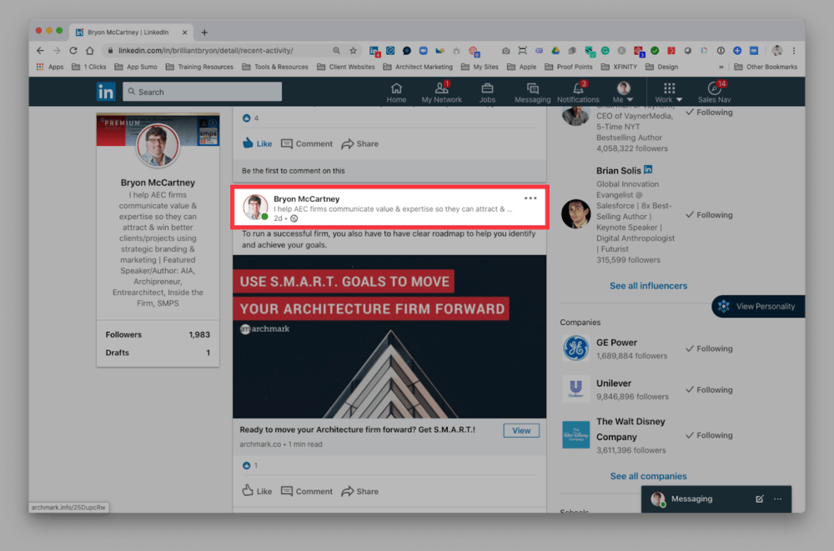Open the Tools & Resources bookmark folder
Viewport: 834px width, 551px height.
click(275, 67)
